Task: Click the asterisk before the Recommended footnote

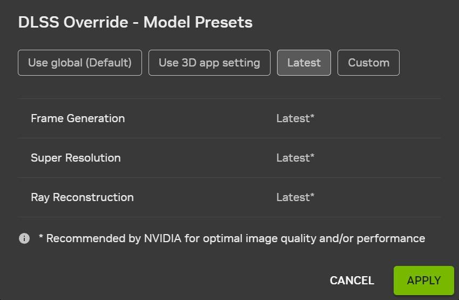Action: pos(41,237)
